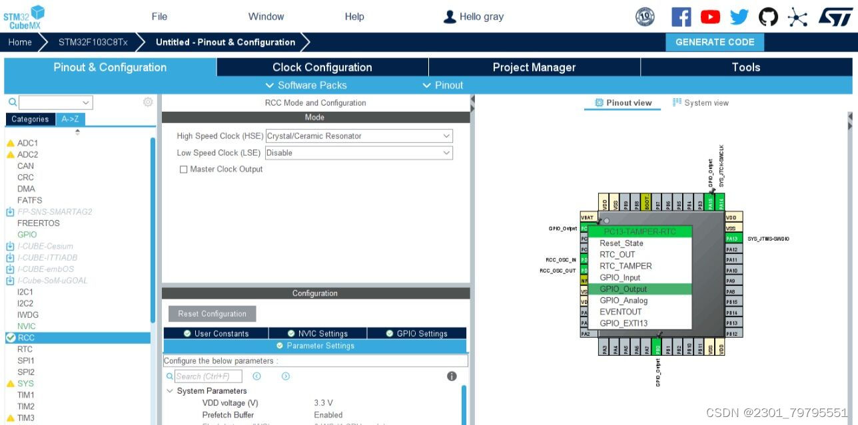858x425 pixels.
Task: Open the YouTube icon link
Action: [710, 17]
